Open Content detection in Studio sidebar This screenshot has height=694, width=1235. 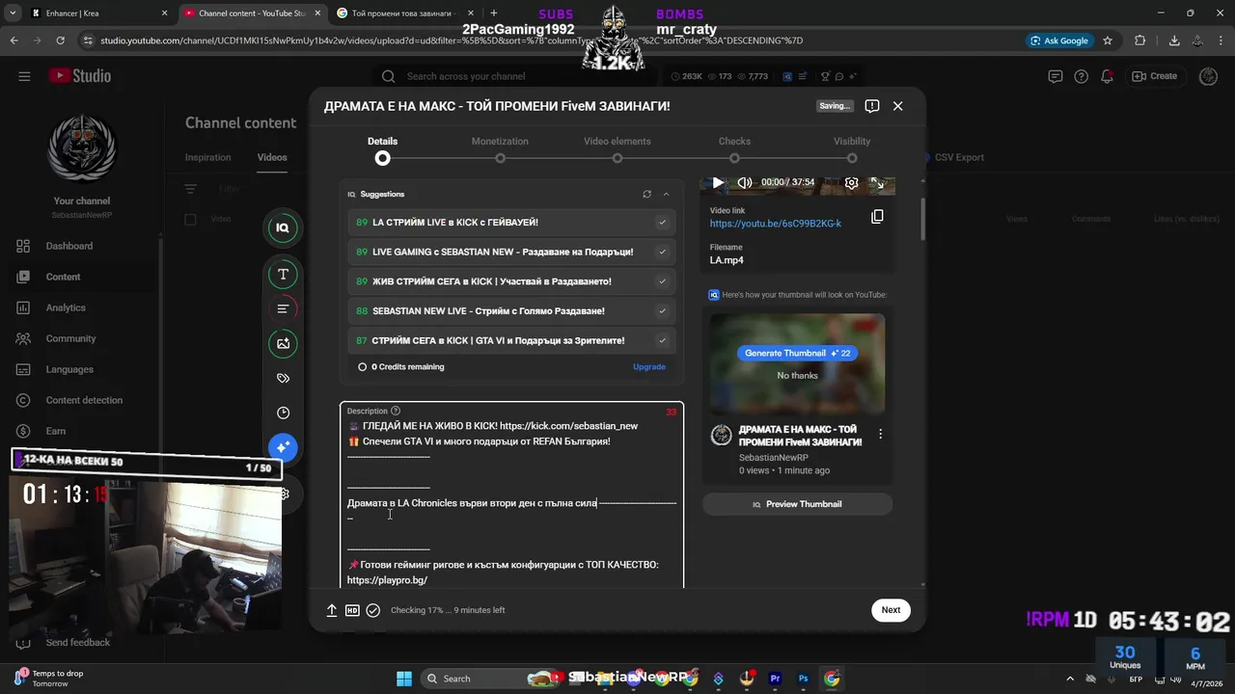click(84, 400)
